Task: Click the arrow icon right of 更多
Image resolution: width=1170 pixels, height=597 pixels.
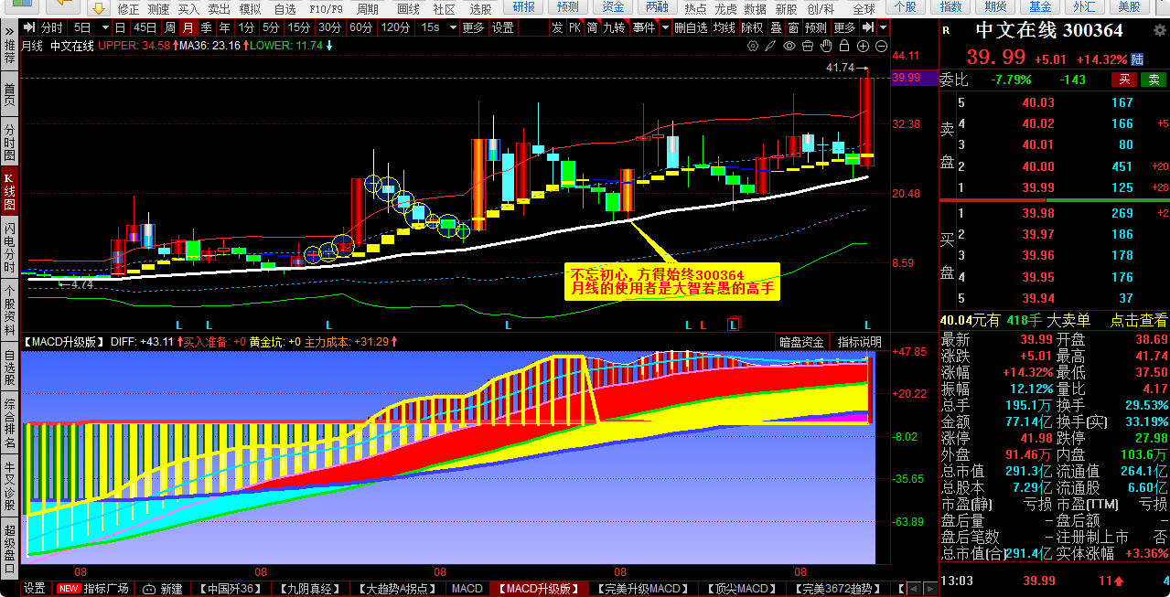Action: click(x=868, y=27)
